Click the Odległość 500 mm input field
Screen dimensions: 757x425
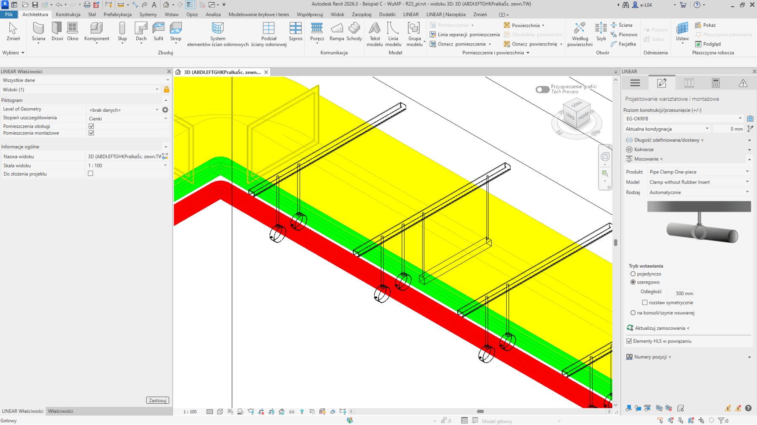pos(681,293)
